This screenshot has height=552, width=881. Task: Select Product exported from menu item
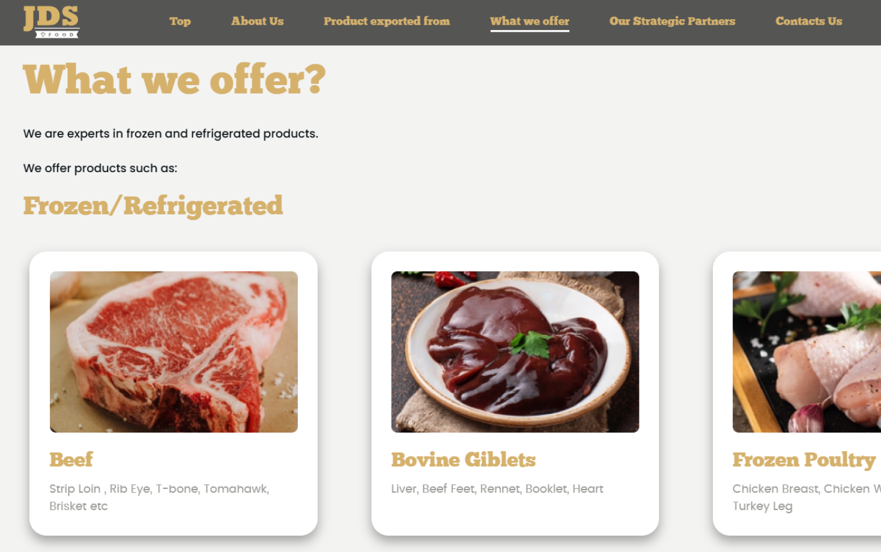[x=387, y=21]
